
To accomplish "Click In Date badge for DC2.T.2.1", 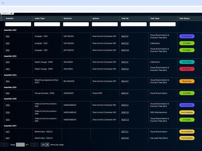I will 187,43.
